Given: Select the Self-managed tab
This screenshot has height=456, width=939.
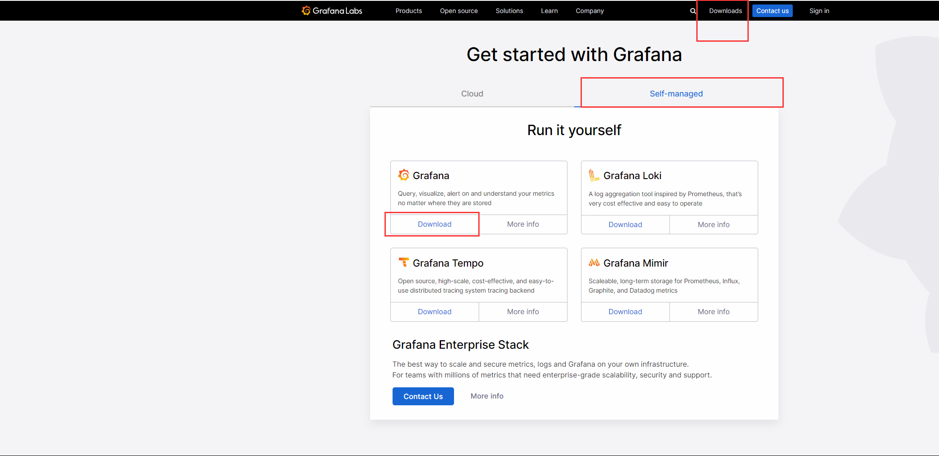Looking at the screenshot, I should click(676, 93).
